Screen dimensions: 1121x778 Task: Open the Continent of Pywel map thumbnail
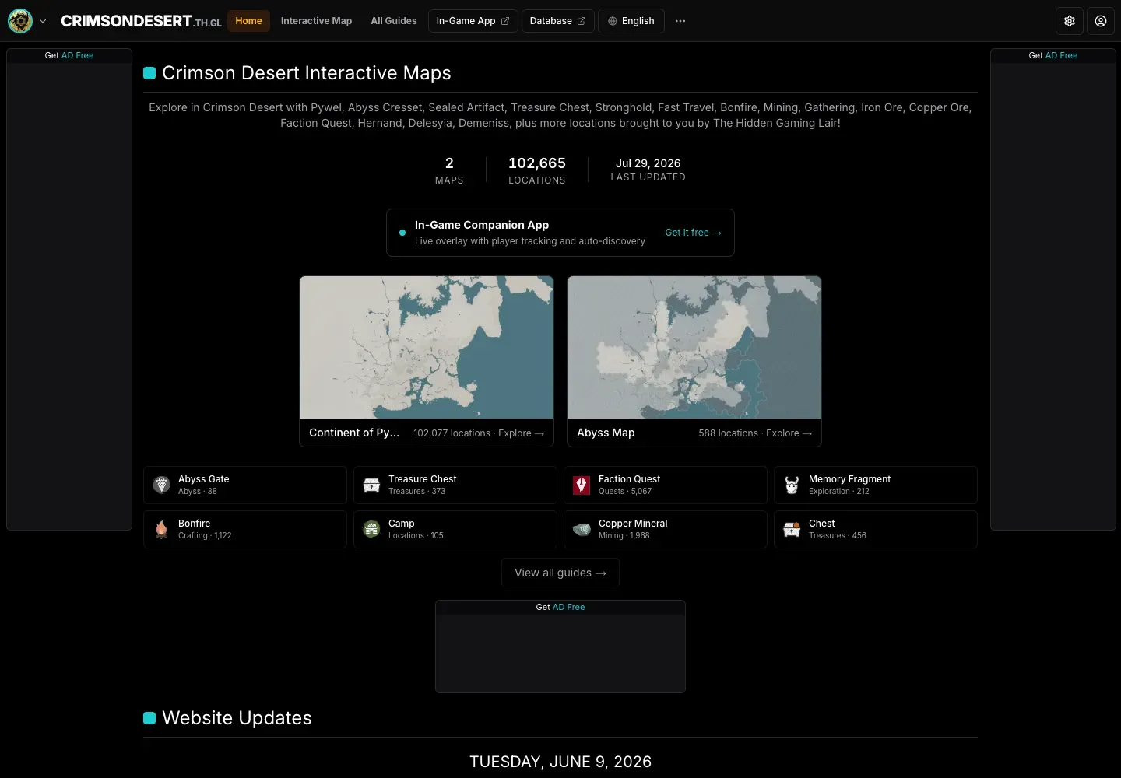click(x=427, y=347)
